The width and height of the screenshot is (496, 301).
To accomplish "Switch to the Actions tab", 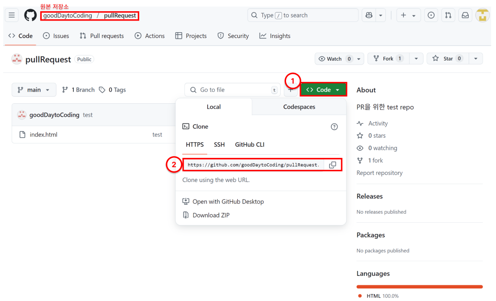I will coord(150,36).
